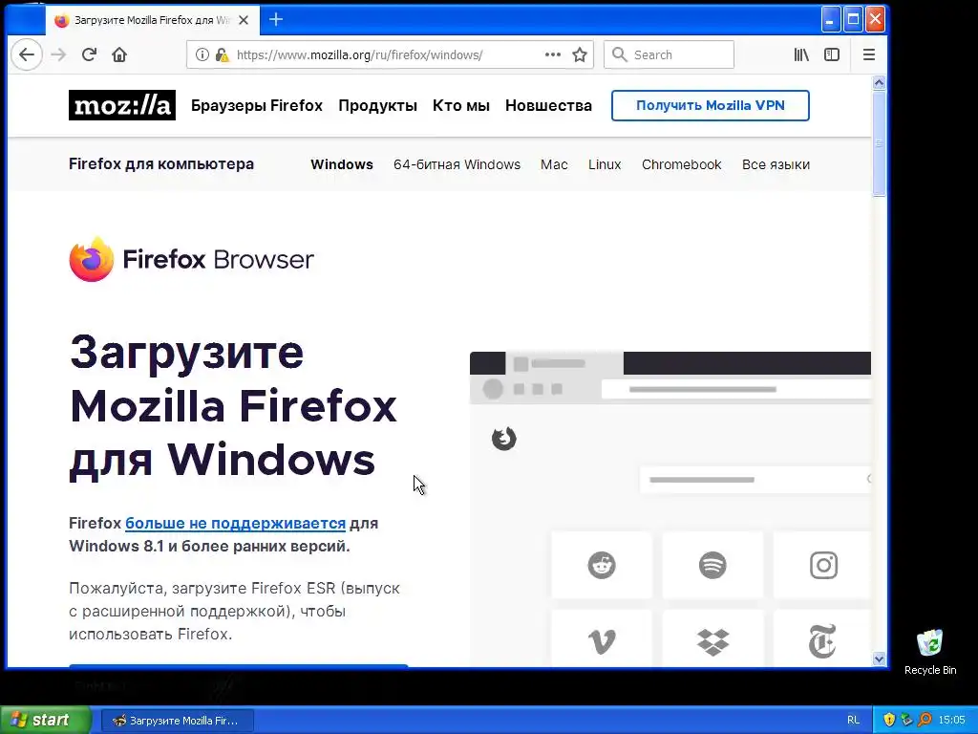
Task: Open the Recycle Bin on desktop
Action: [x=930, y=652]
